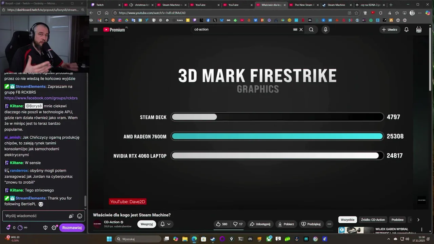Click the browser back arrow
434x244 pixels.
pos(91,13)
